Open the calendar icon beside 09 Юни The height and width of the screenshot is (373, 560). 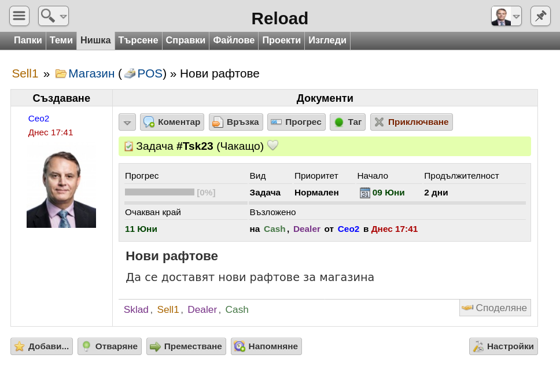[364, 193]
